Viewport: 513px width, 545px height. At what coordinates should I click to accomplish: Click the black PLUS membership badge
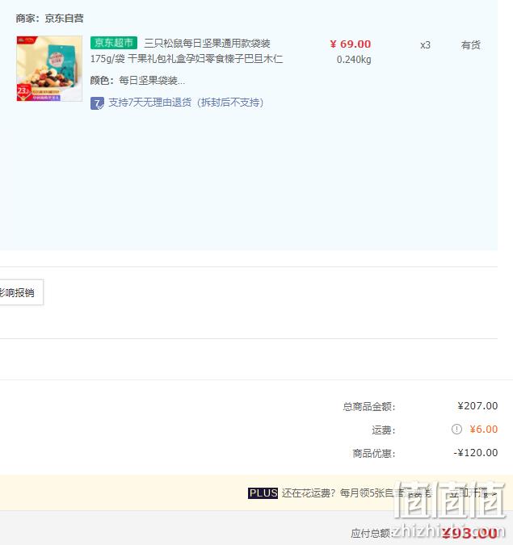click(x=263, y=493)
